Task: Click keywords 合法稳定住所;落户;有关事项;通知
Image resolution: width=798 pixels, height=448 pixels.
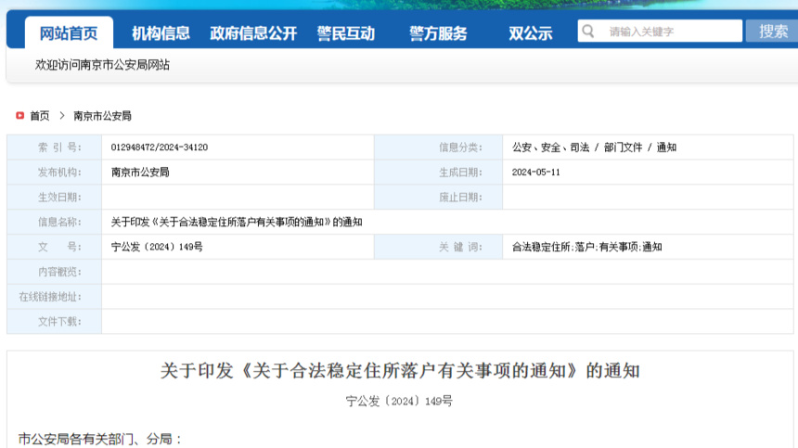Action: (x=586, y=247)
